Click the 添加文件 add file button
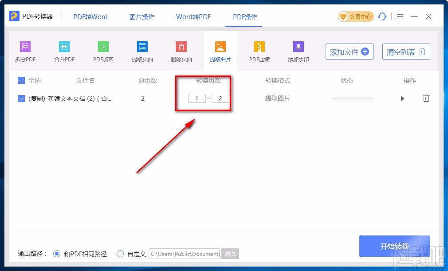The width and height of the screenshot is (448, 271). (x=349, y=52)
